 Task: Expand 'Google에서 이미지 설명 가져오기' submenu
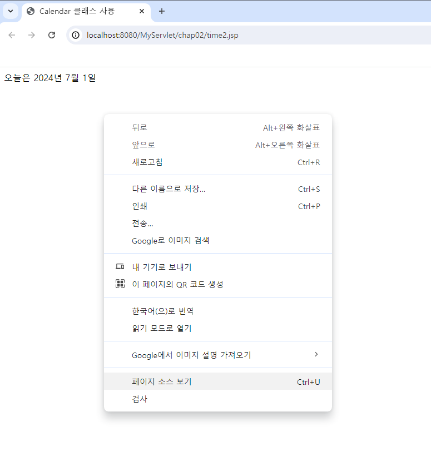coord(218,355)
